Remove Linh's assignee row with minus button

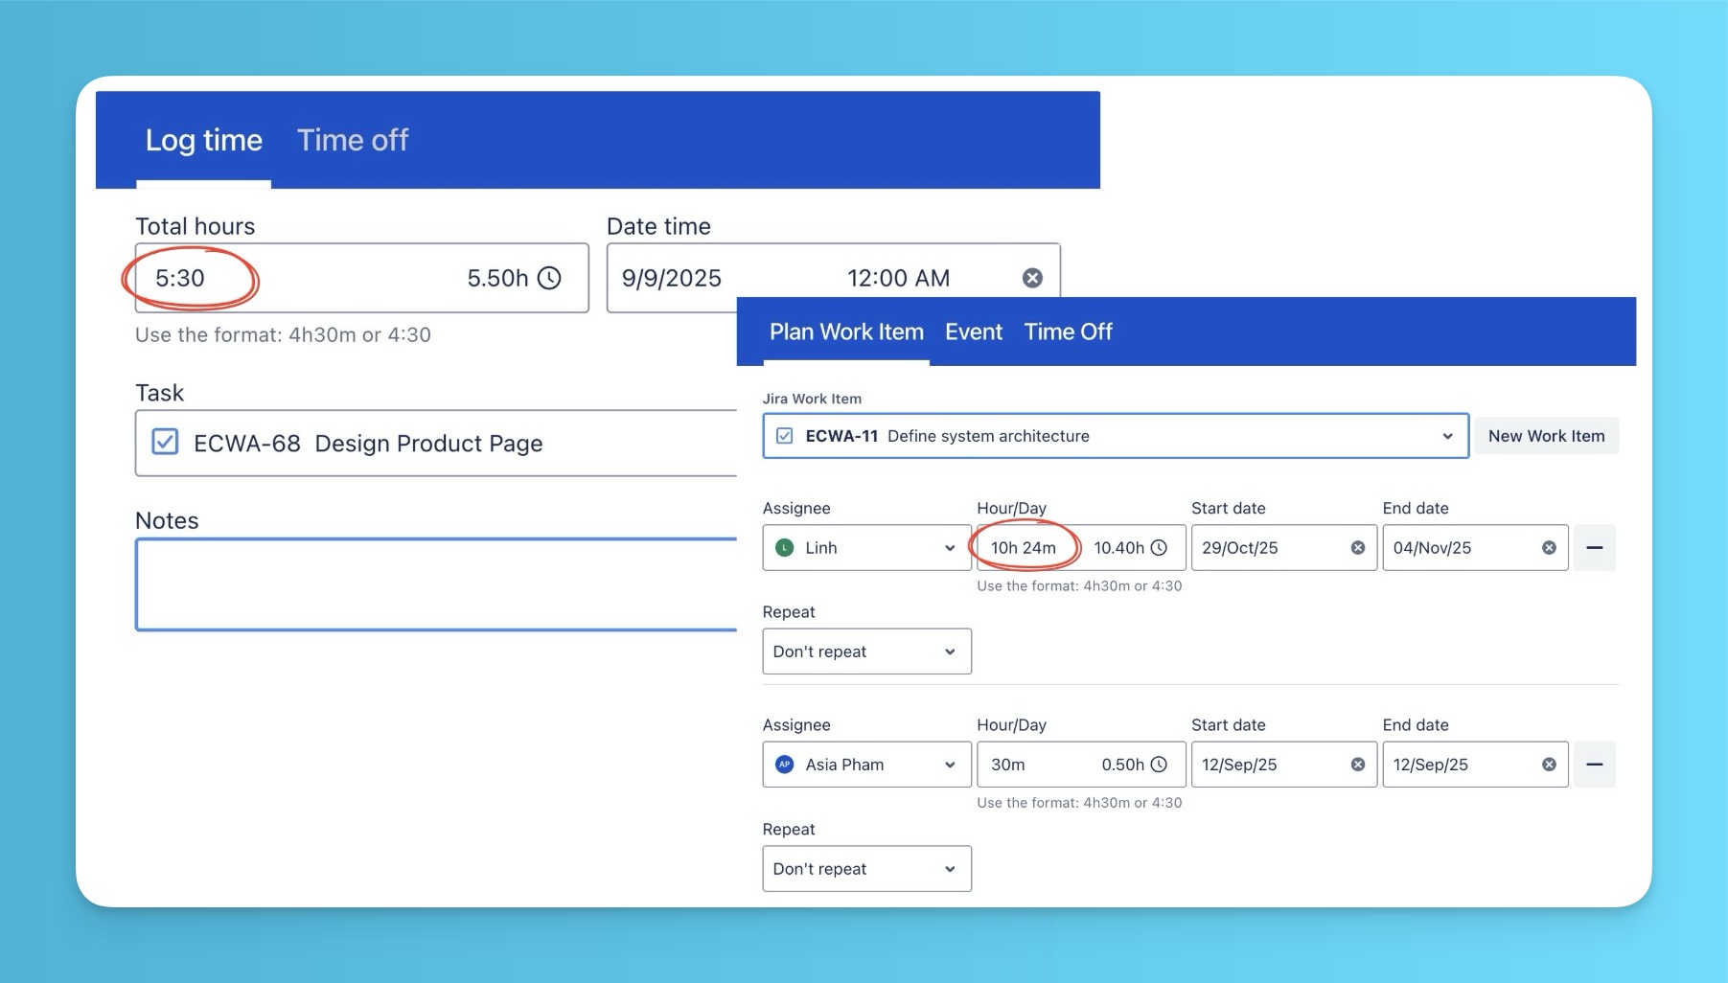(1595, 548)
